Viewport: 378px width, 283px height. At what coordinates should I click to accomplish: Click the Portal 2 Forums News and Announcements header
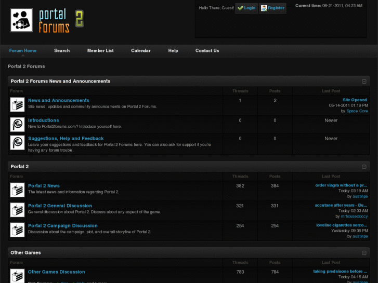tap(60, 81)
